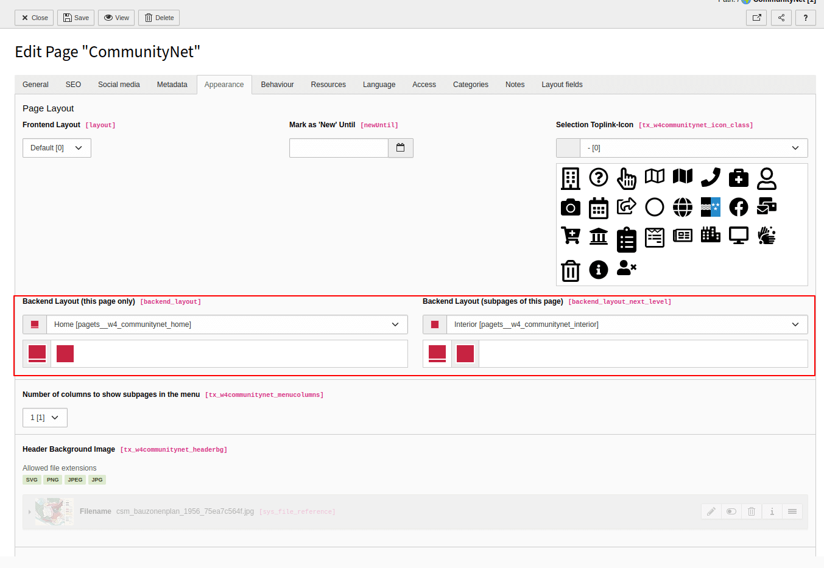Open Backend Layout this page dropdown
This screenshot has width=824, height=568.
click(227, 324)
